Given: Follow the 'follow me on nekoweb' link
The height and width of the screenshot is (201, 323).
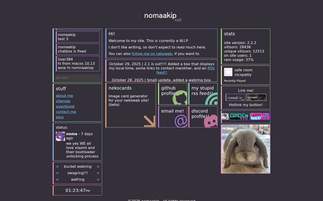Looking at the screenshot, I should [x=152, y=54].
